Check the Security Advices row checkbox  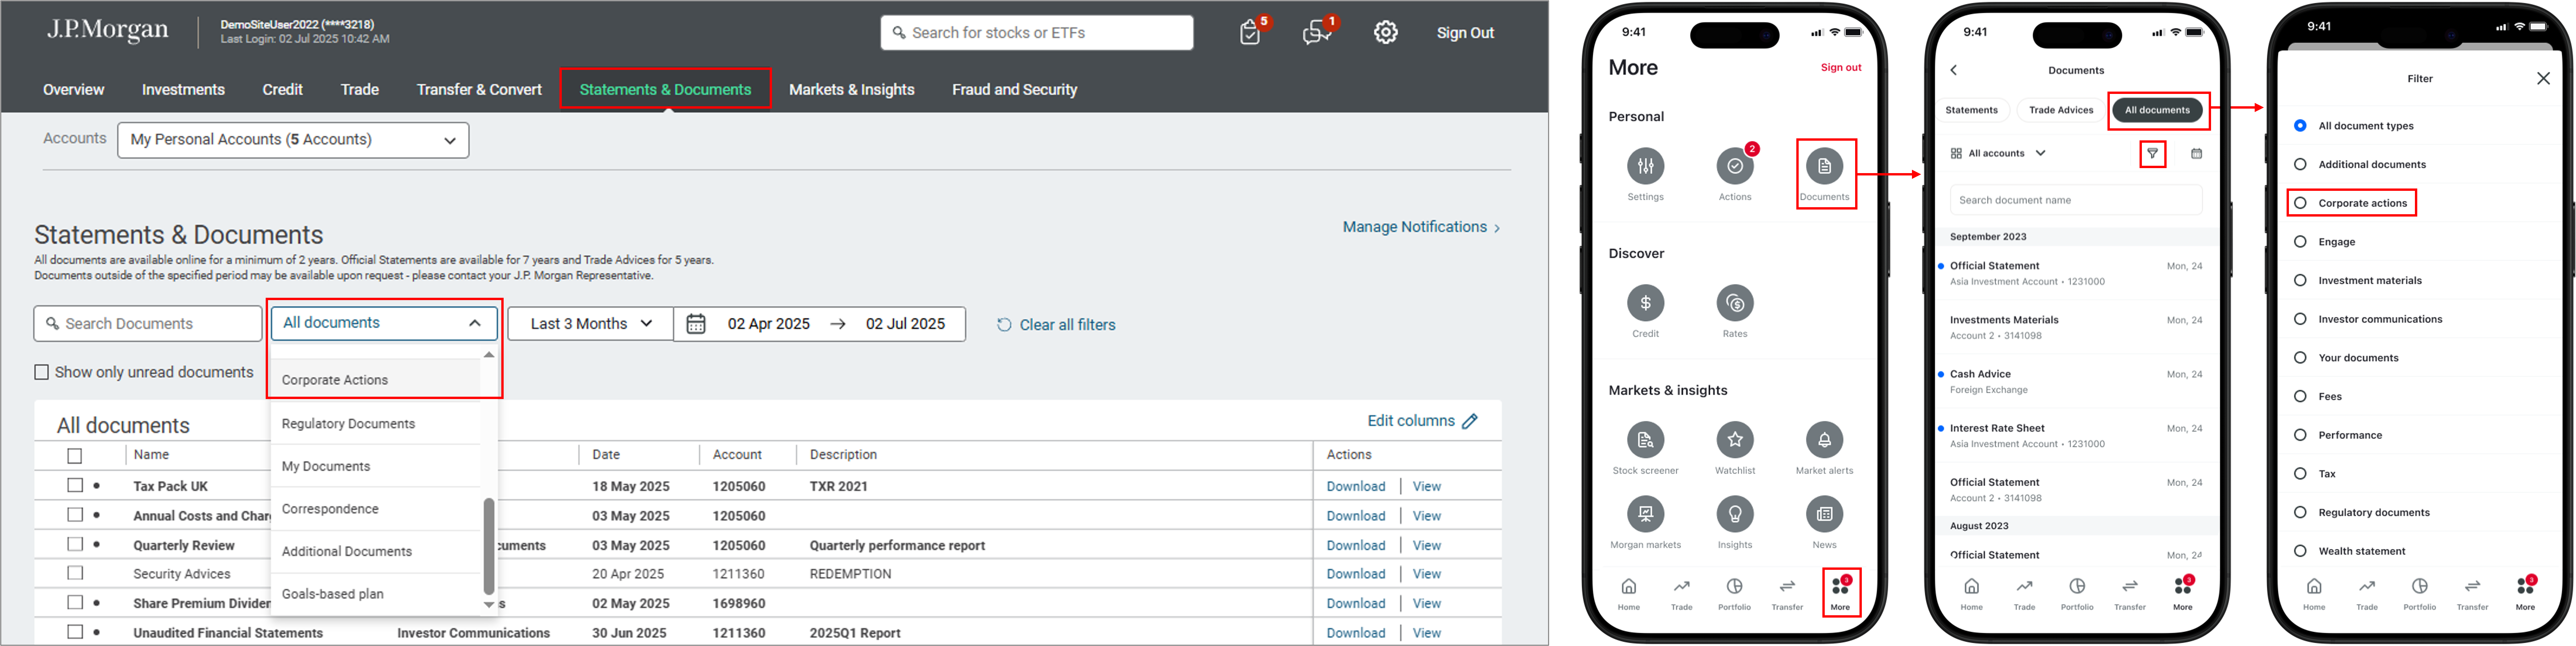(75, 573)
